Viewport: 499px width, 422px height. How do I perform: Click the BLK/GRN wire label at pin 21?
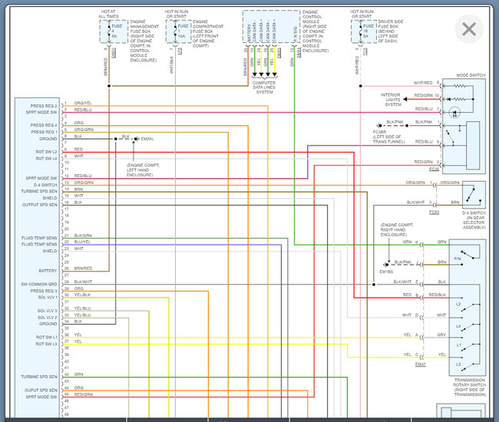click(x=83, y=236)
